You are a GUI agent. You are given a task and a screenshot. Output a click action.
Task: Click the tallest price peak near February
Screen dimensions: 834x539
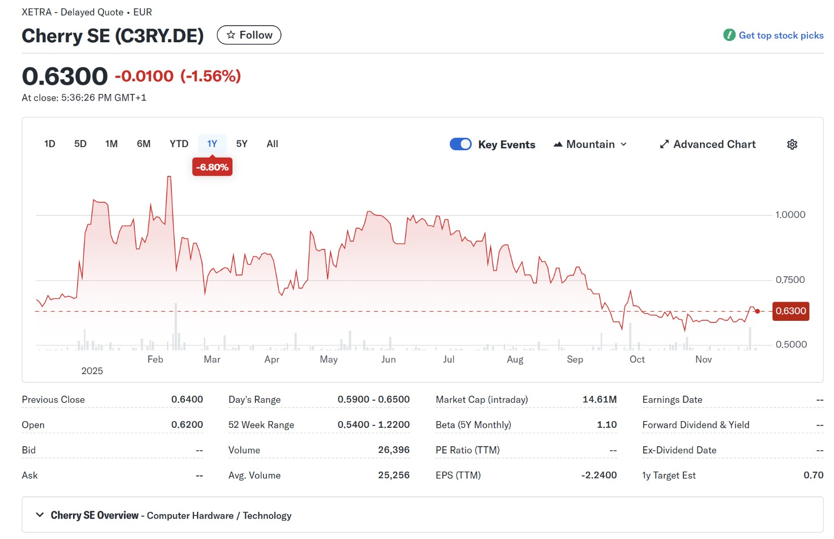pyautogui.click(x=169, y=177)
